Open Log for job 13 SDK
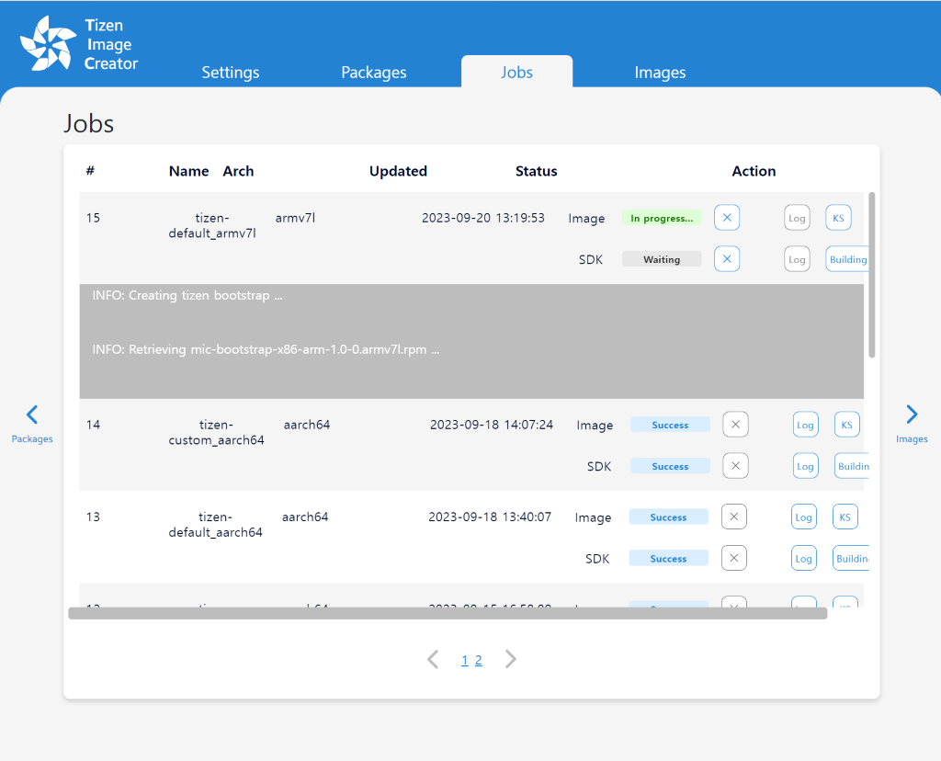941x761 pixels. (x=803, y=558)
